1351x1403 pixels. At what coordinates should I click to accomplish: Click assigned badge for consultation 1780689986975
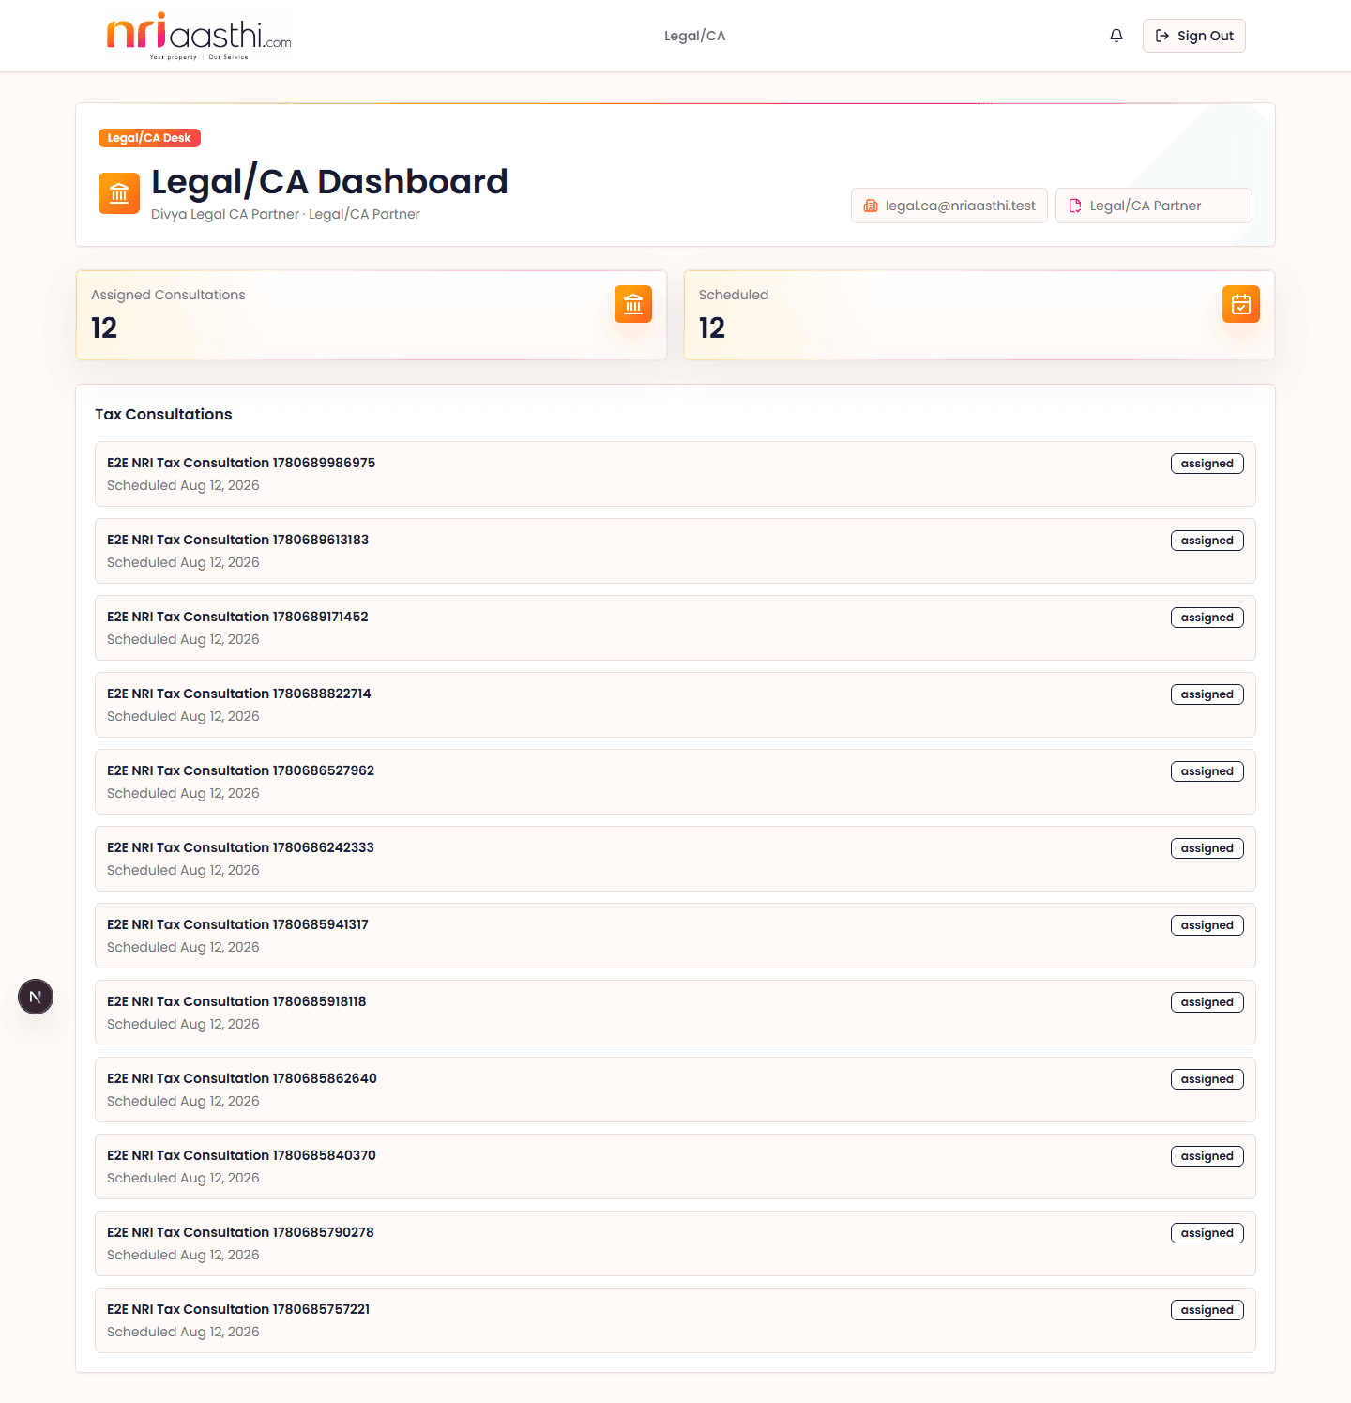pos(1207,464)
